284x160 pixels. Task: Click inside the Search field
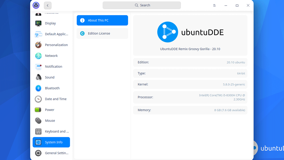(x=142, y=5)
